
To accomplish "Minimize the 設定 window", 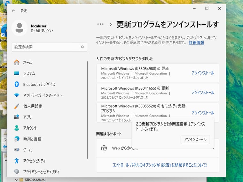I will (x=194, y=9).
